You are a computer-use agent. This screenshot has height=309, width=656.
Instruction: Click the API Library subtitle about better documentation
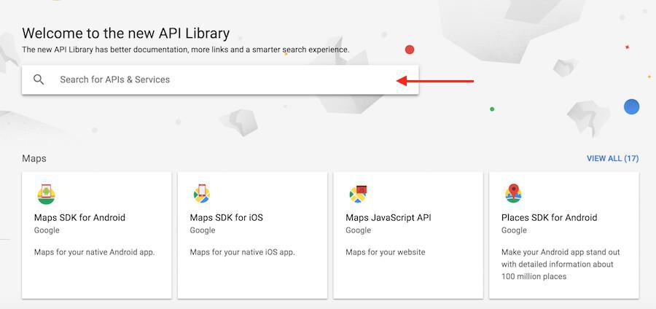coord(185,50)
